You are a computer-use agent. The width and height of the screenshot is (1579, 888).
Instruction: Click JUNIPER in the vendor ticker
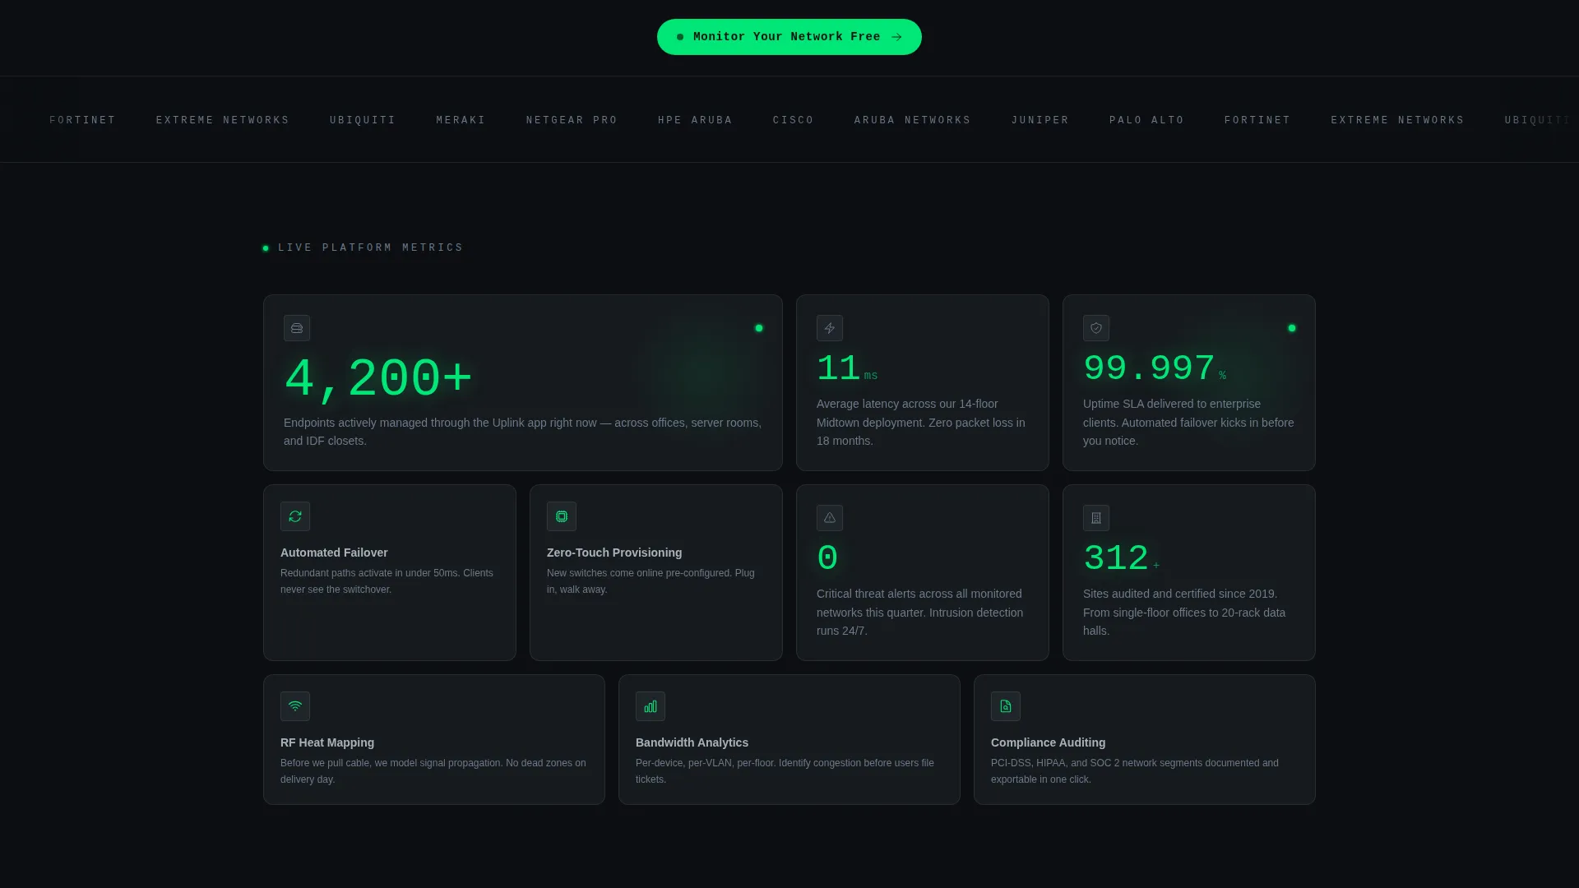click(x=1040, y=120)
